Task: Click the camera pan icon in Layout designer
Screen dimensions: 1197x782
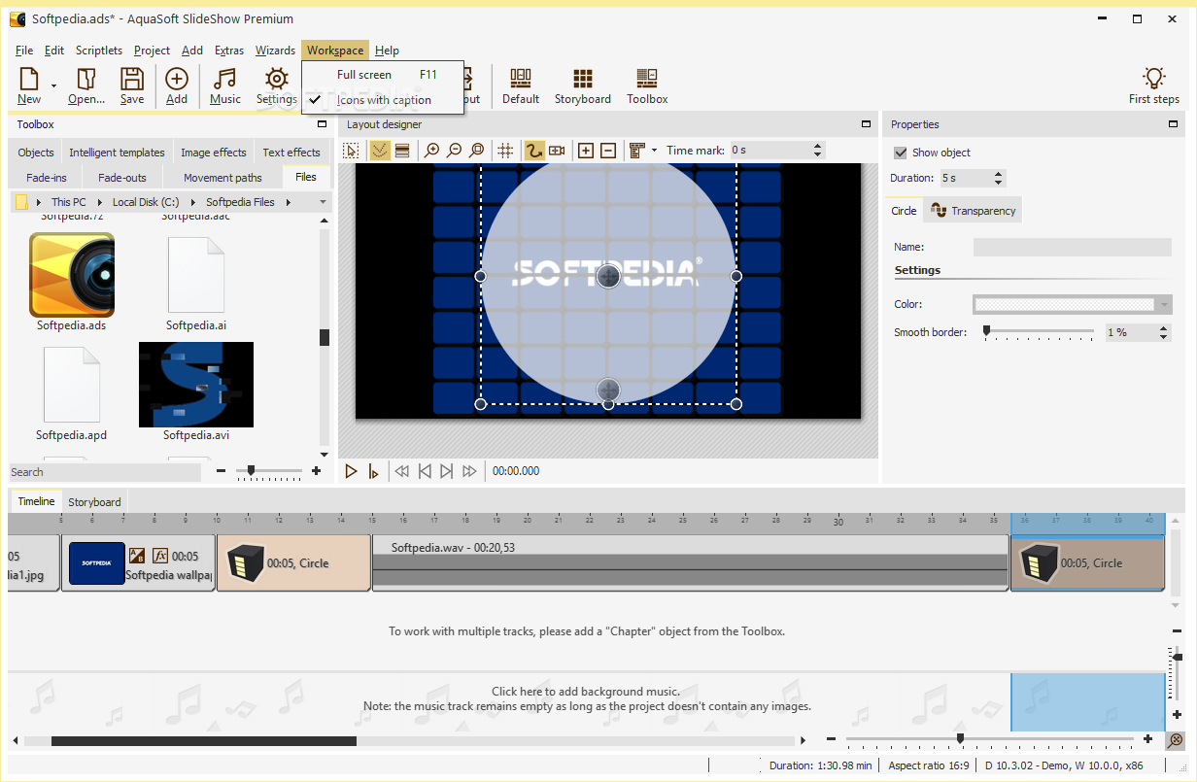Action: 557,151
